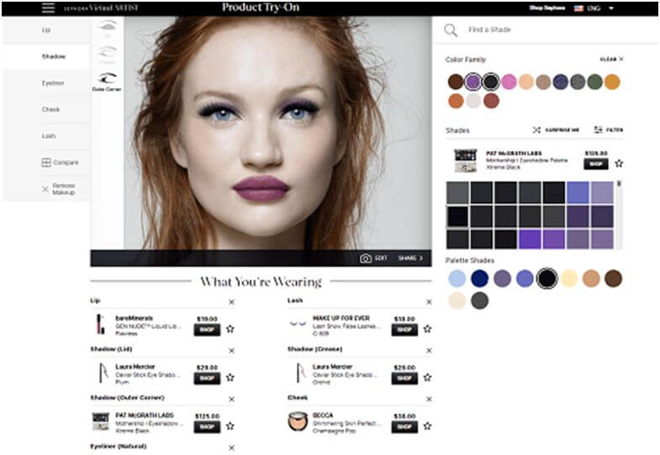Image resolution: width=660 pixels, height=455 pixels.
Task: Select the Cheek category in the sidebar
Action: (50, 109)
